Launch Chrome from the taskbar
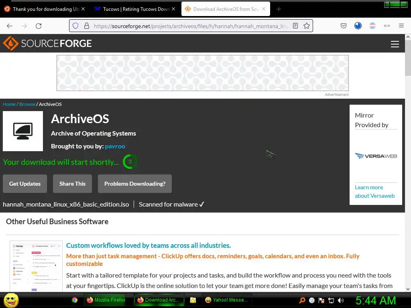411x308 pixels. tap(75, 300)
